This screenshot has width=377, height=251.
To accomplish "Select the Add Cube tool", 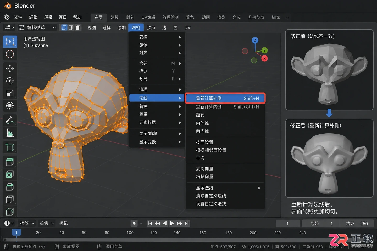I will (x=10, y=147).
